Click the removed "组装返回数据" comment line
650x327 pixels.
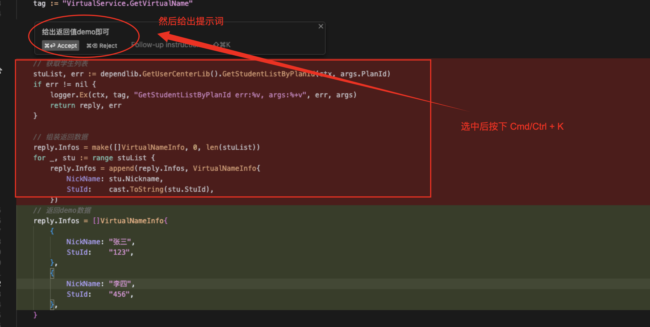tap(61, 137)
